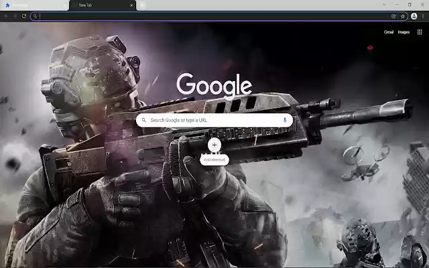
Task: Restore down the Chrome window
Action: tap(410, 5)
